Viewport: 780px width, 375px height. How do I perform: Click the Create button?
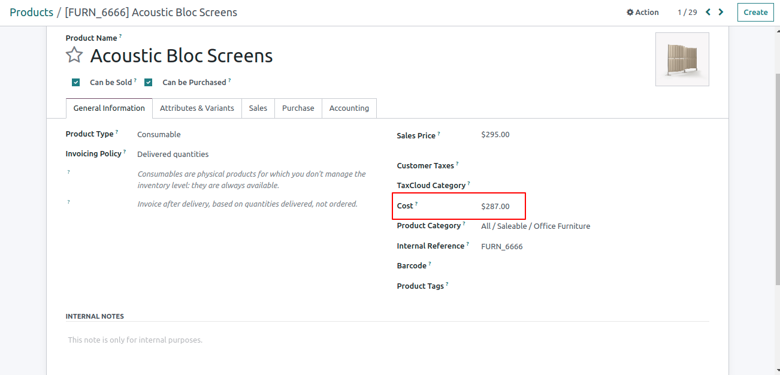click(x=755, y=12)
